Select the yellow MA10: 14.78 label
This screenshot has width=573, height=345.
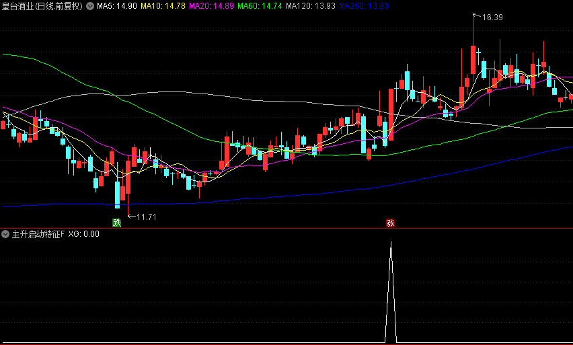pyautogui.click(x=163, y=6)
